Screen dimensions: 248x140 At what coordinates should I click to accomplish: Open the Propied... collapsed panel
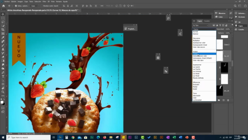(130, 29)
